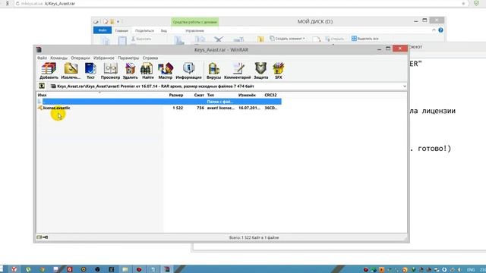Open quick access toolbar dropdown in Explorer title bar

pyautogui.click(x=118, y=21)
